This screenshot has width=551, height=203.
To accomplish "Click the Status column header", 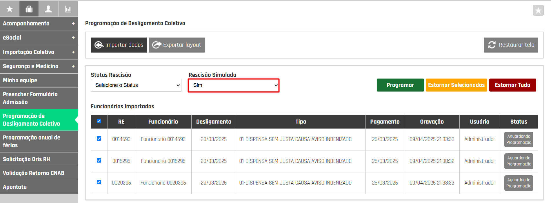I will (519, 122).
